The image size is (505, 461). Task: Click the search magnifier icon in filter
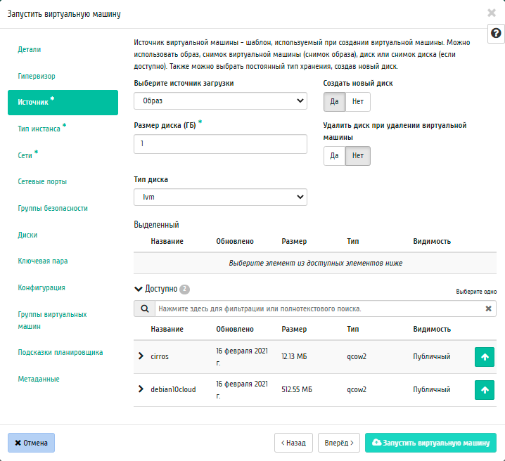click(143, 309)
